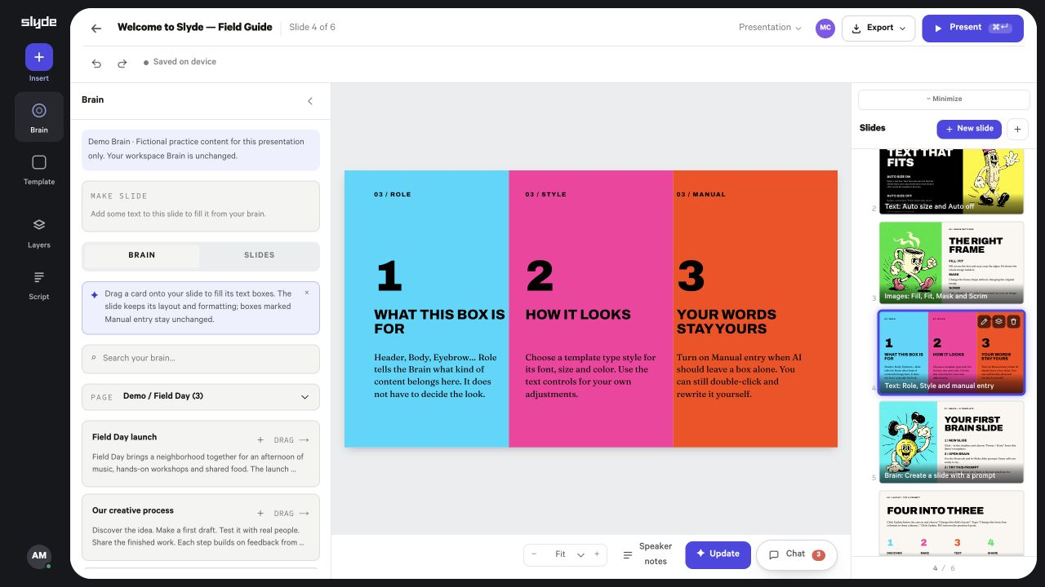Viewport: 1045px width, 587px height.
Task: Start presenting with the Present button
Action: tap(973, 28)
